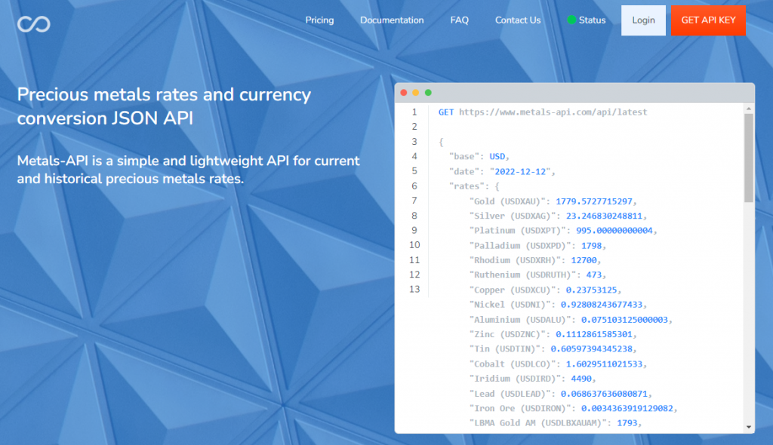This screenshot has height=445, width=773.
Task: Open the Documentation page
Action: pos(392,20)
